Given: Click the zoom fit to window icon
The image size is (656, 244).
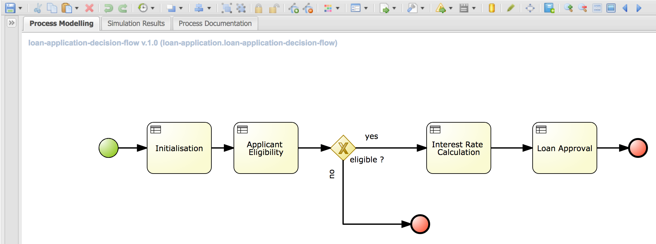Looking at the screenshot, I should tap(611, 8).
